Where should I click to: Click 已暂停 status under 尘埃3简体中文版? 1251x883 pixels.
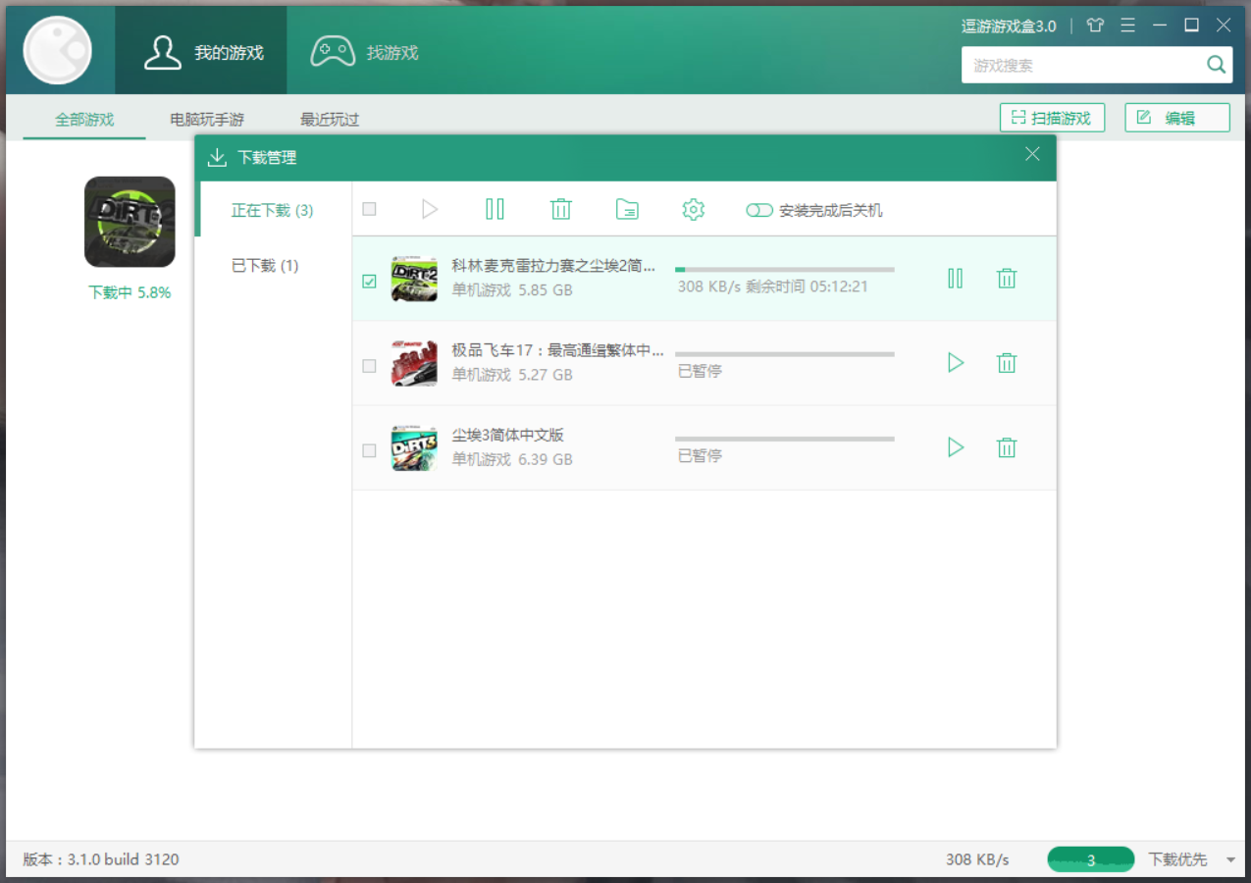tap(700, 456)
